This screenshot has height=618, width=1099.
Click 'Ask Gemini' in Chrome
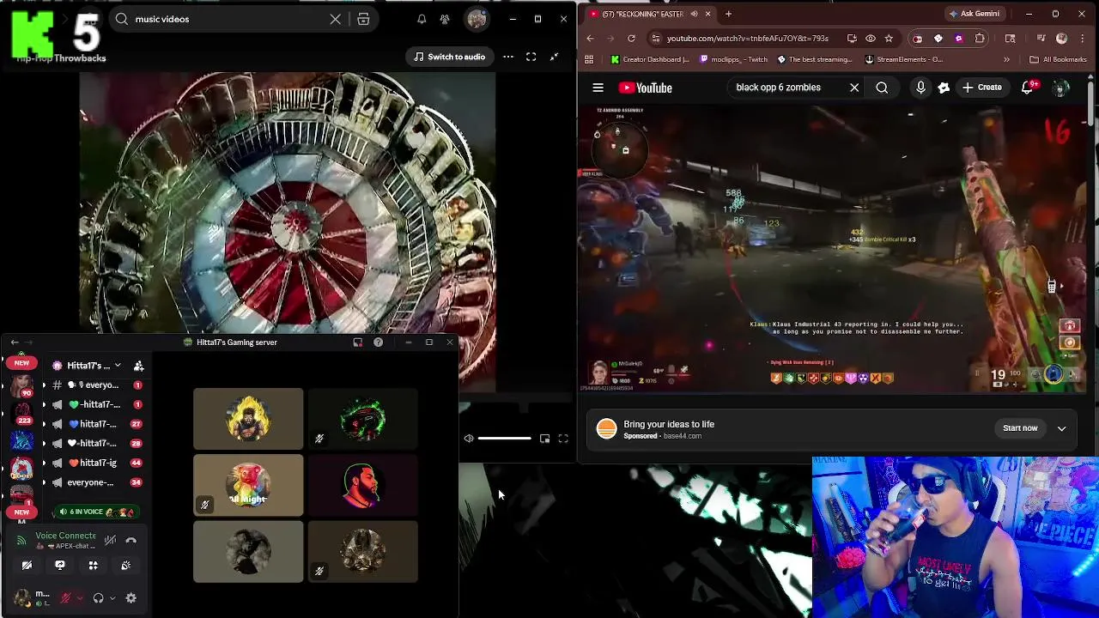pos(975,14)
